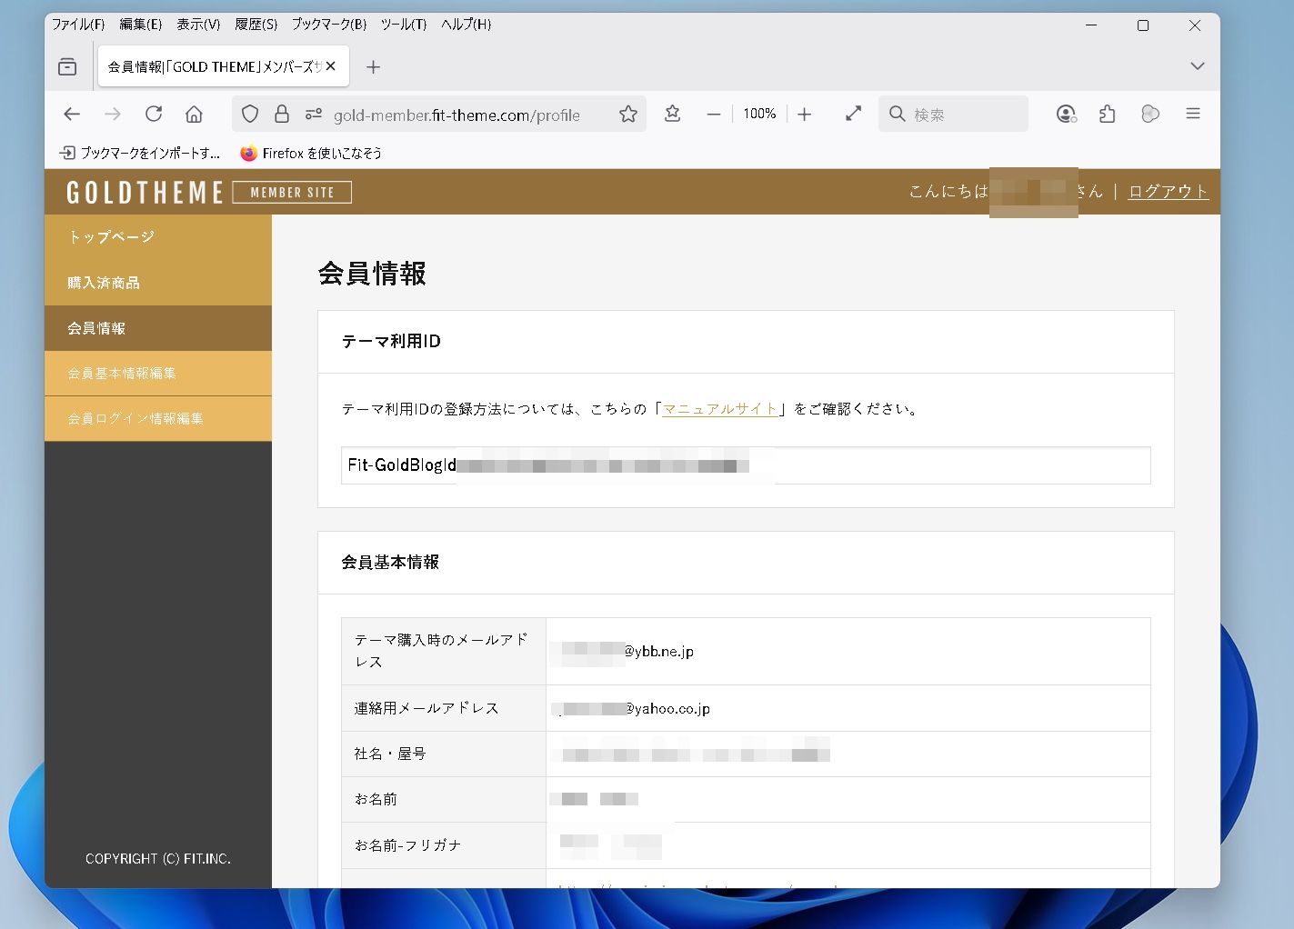Open a new tab with plus button

pos(373,66)
